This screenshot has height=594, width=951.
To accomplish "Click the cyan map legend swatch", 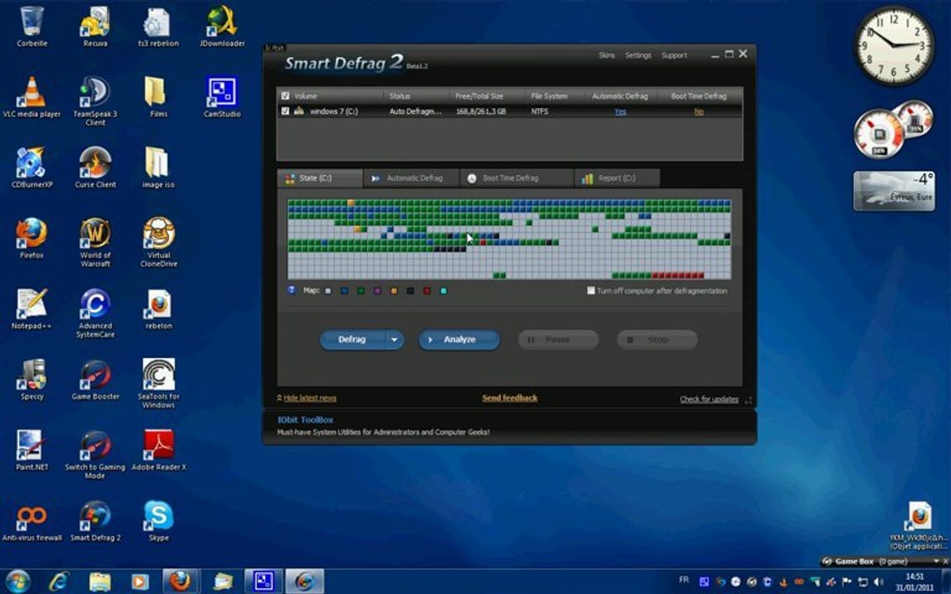I will coord(443,291).
